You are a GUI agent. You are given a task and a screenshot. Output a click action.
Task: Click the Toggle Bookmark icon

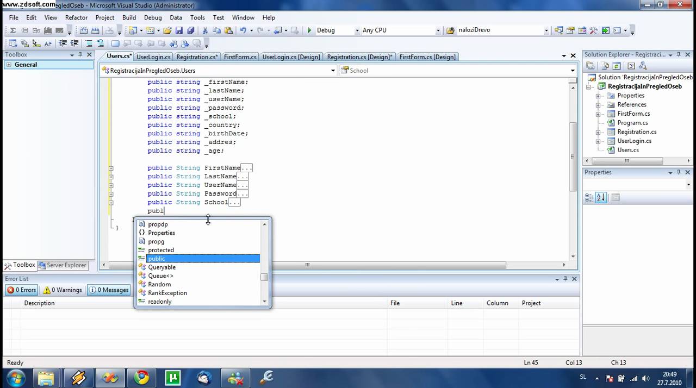(x=115, y=43)
